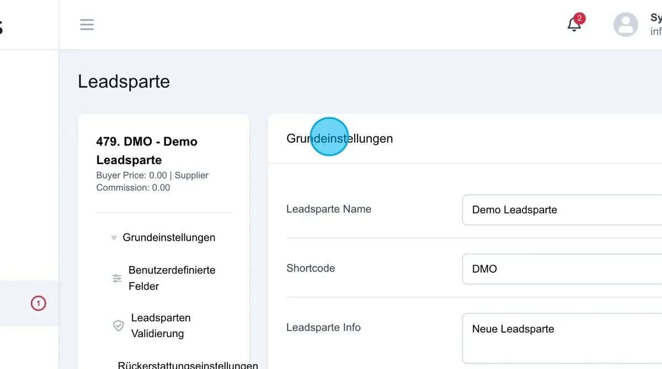This screenshot has height=369, width=662.
Task: Open Benutzerdefinierte Felder section
Action: 172,278
